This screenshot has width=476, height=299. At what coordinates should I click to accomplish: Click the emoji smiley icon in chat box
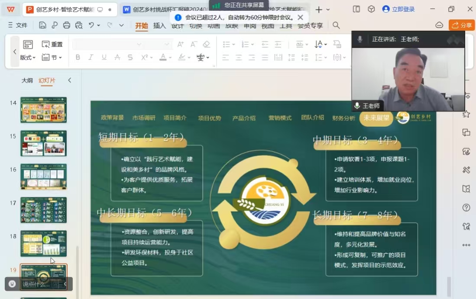coord(12,284)
